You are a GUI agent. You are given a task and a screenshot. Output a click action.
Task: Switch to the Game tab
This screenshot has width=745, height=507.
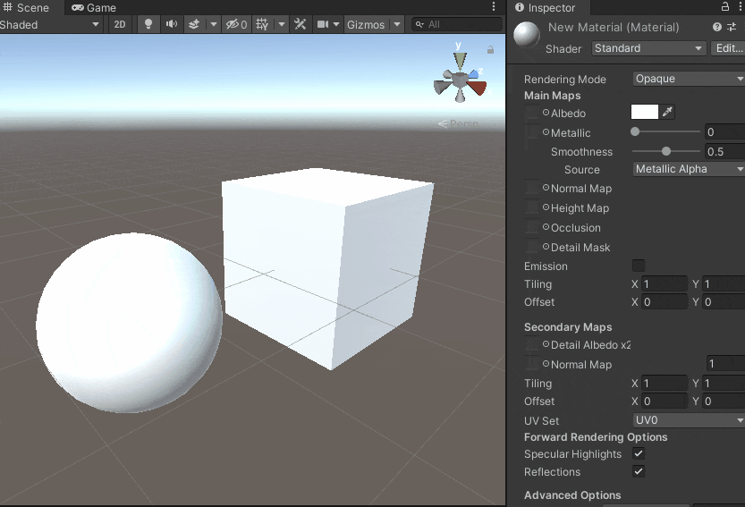pos(94,8)
